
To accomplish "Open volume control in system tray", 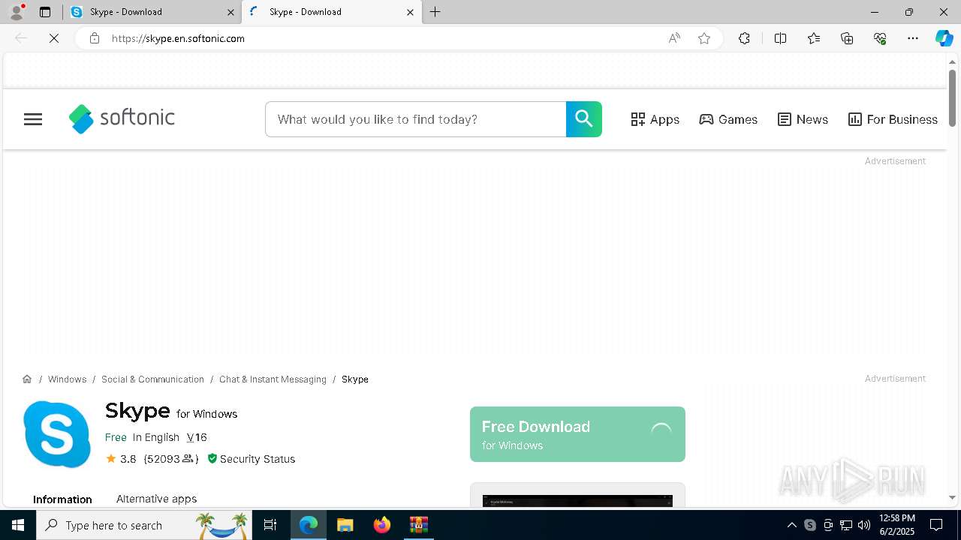I will tap(864, 525).
